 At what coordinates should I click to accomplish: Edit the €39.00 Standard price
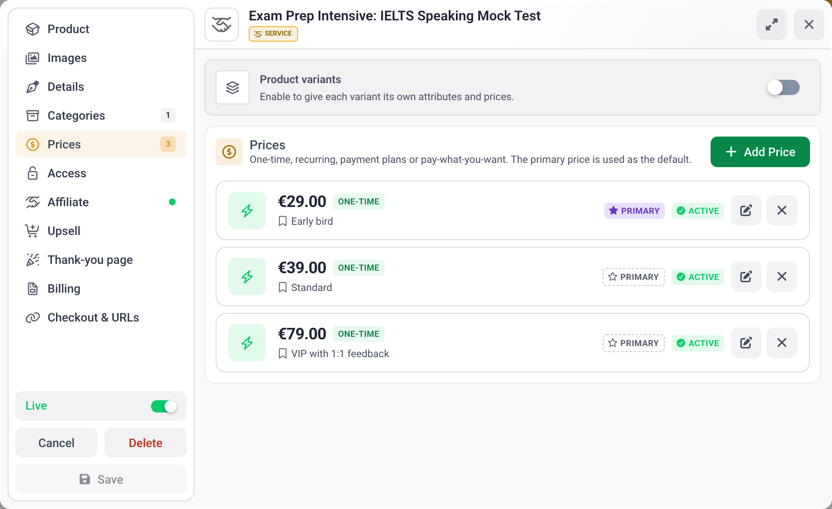coord(746,277)
